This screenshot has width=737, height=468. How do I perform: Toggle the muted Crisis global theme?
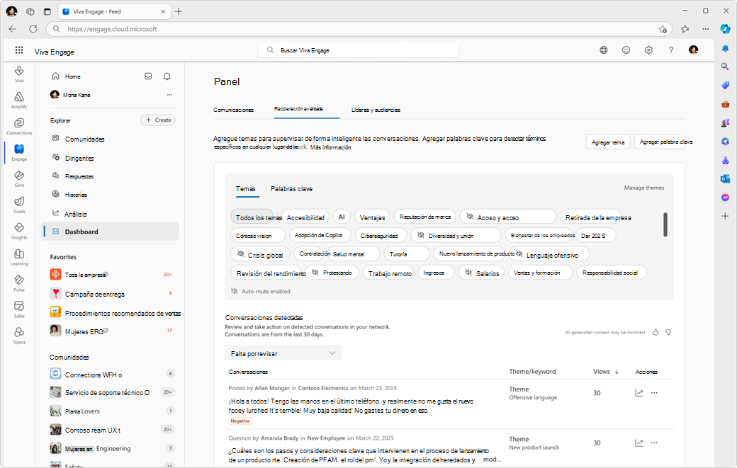click(x=260, y=254)
